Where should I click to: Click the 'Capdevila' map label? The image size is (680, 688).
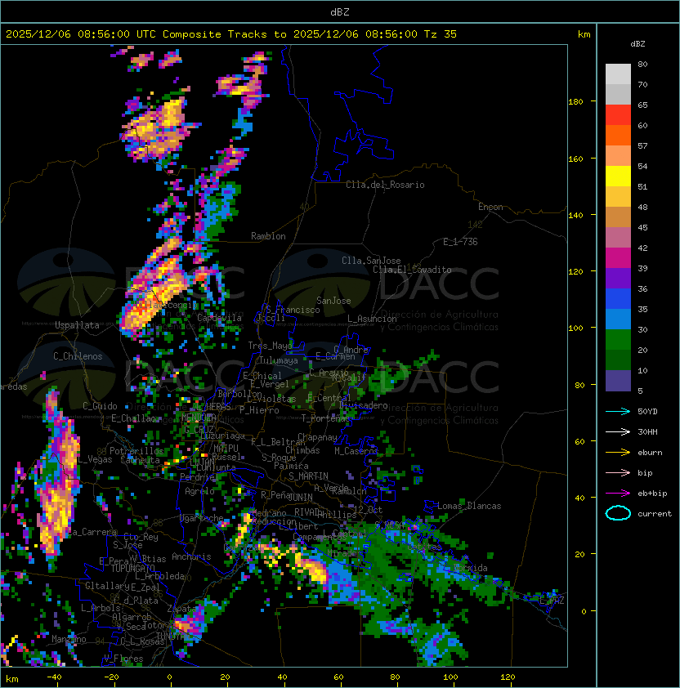tap(220, 318)
